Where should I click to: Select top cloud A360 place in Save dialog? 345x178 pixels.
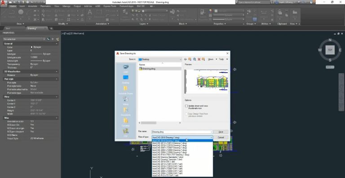126,69
